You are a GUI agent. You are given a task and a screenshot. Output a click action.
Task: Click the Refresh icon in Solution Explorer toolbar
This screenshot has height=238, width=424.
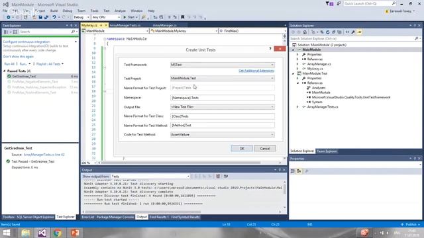pyautogui.click(x=328, y=32)
